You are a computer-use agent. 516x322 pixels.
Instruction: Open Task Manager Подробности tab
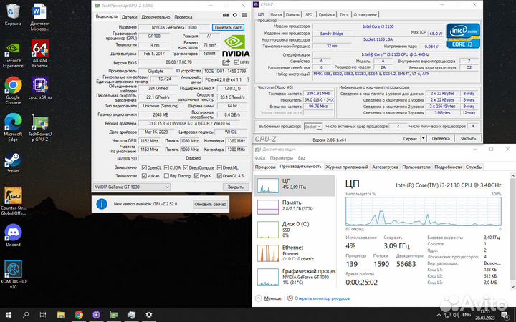[x=448, y=167]
